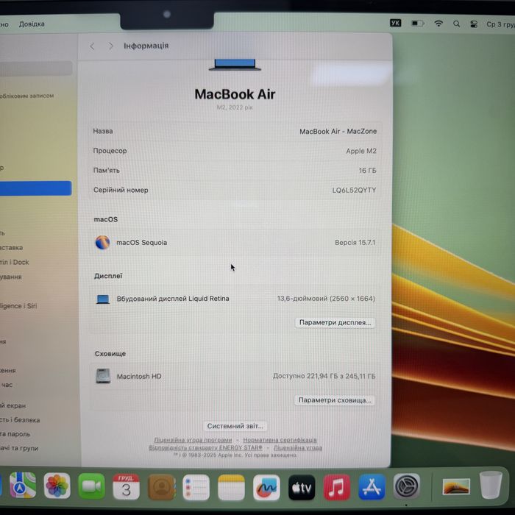Open the Ліцензійна угода link
The height and width of the screenshot is (515, 515).
(x=298, y=447)
